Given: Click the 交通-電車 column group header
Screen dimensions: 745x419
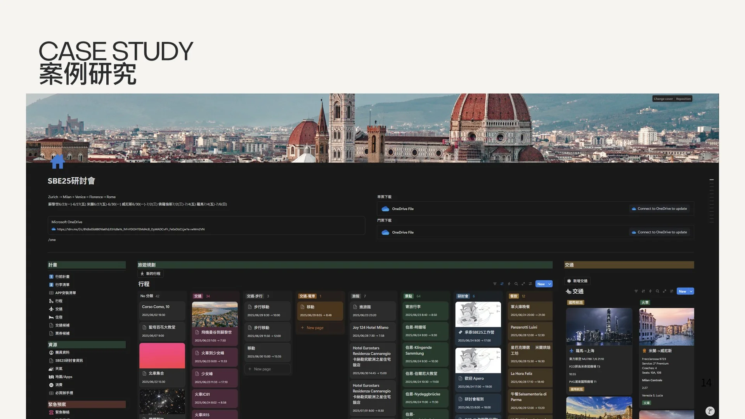Looking at the screenshot, I should click(307, 296).
